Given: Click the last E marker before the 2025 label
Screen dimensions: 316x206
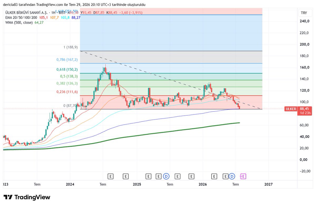Looking at the screenshot, I should [126, 176].
